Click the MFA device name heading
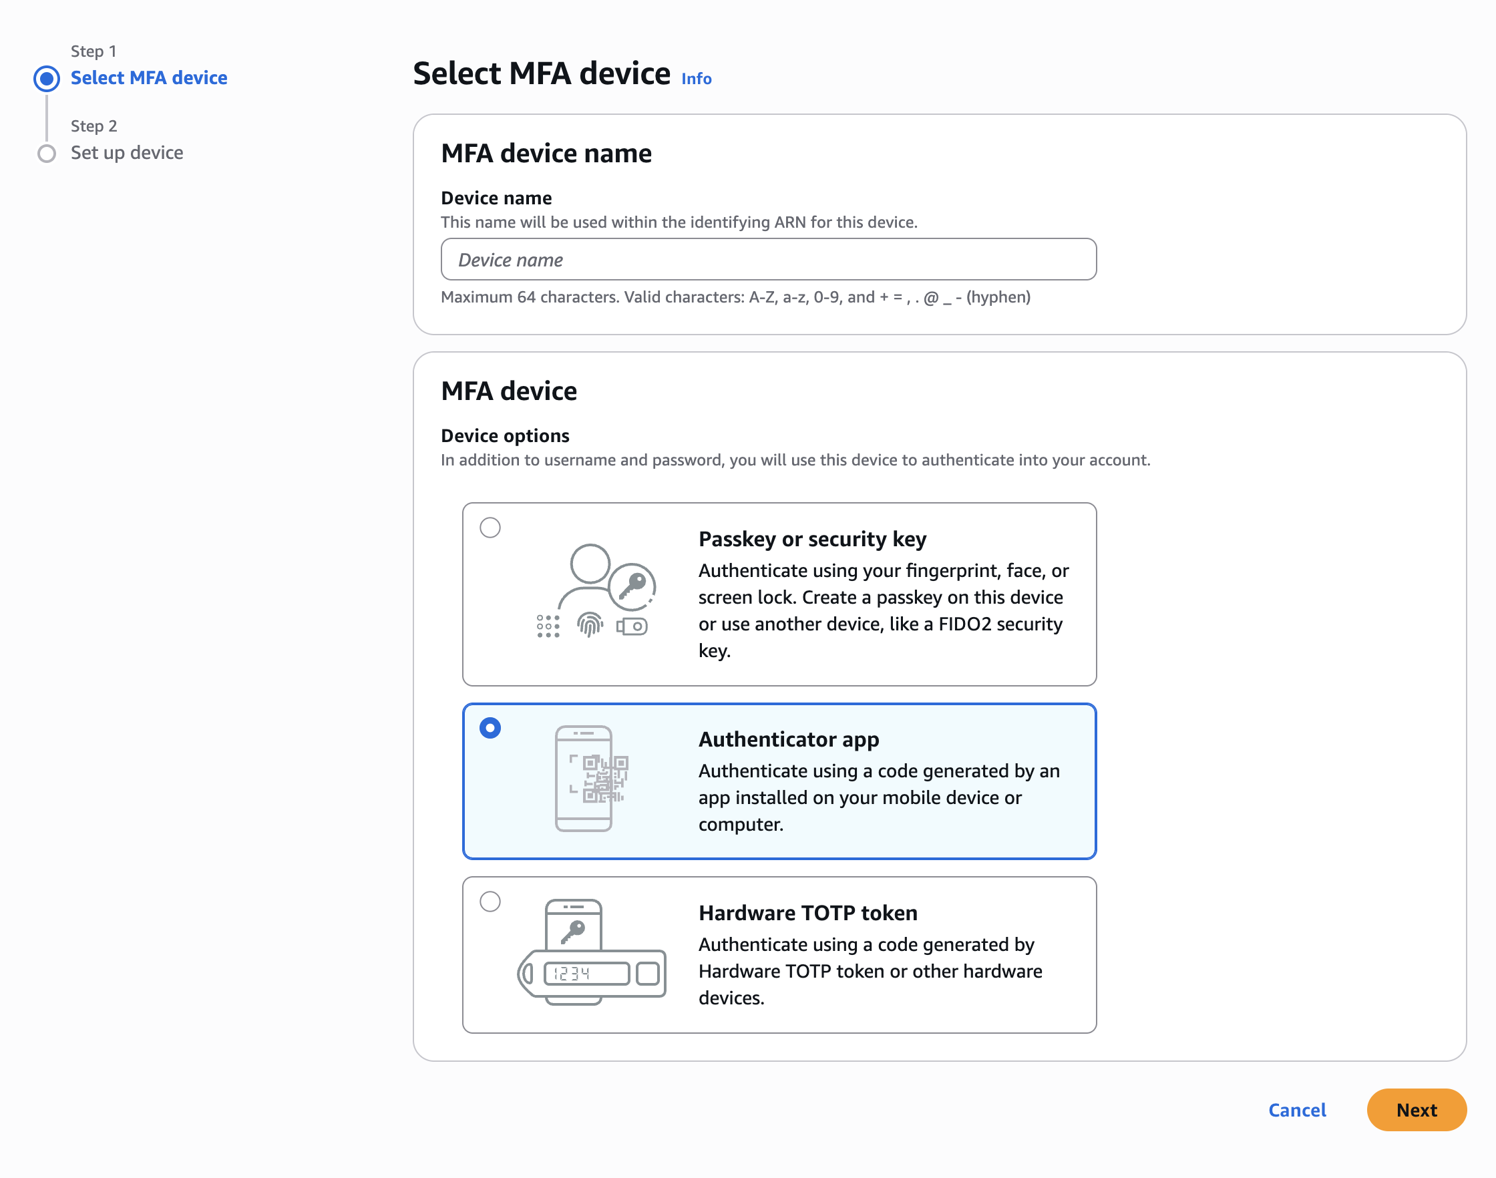 pos(546,153)
